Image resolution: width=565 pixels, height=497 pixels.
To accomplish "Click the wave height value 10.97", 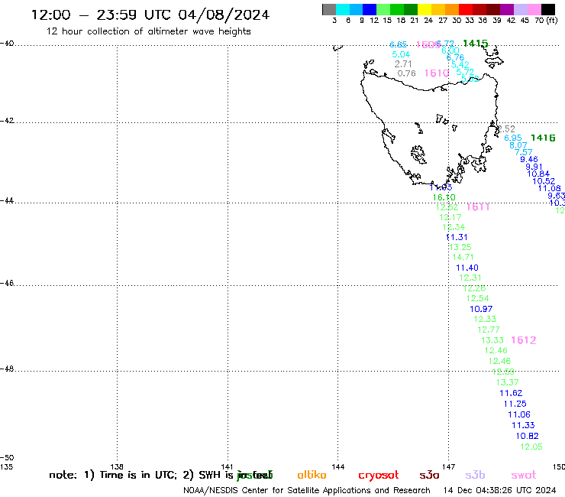I will [x=481, y=309].
